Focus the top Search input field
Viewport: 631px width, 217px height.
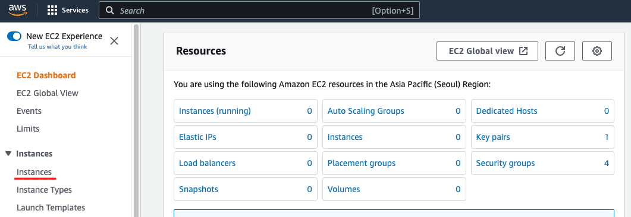point(259,11)
